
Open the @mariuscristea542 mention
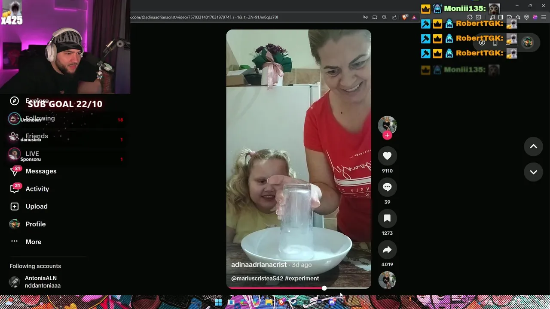point(257,279)
